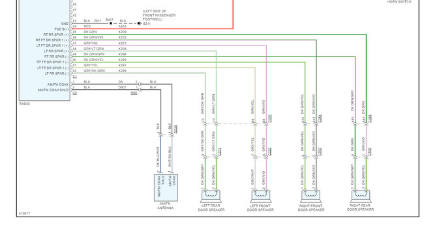Click the G211 ground point dot
The image size is (424, 242).
(x=139, y=23)
